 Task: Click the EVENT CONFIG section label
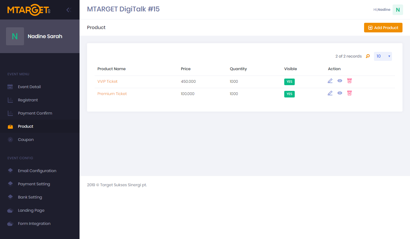[20, 158]
